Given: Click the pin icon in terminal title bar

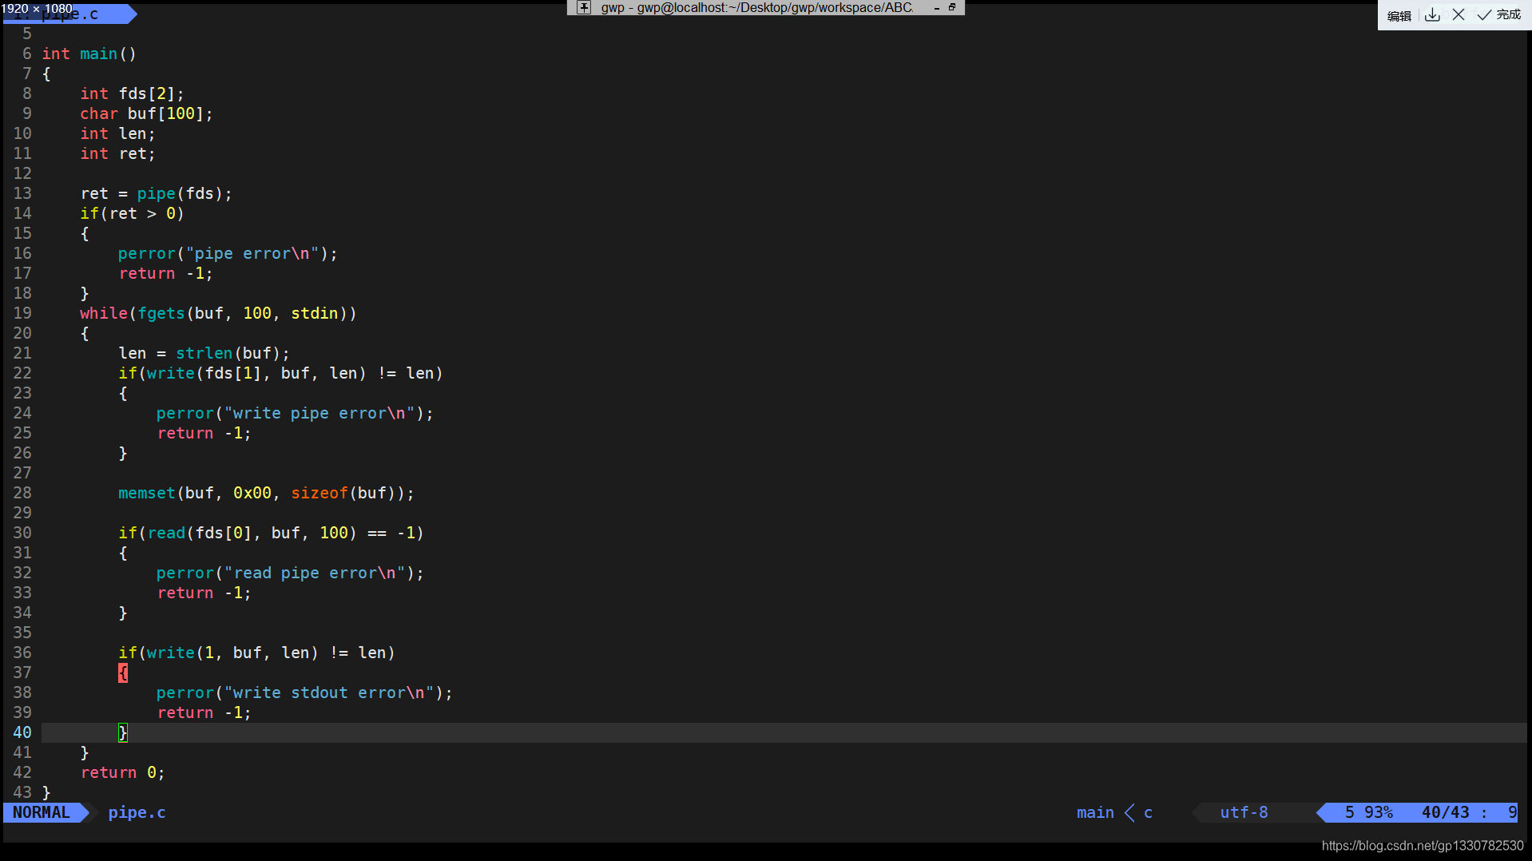Looking at the screenshot, I should 584,7.
